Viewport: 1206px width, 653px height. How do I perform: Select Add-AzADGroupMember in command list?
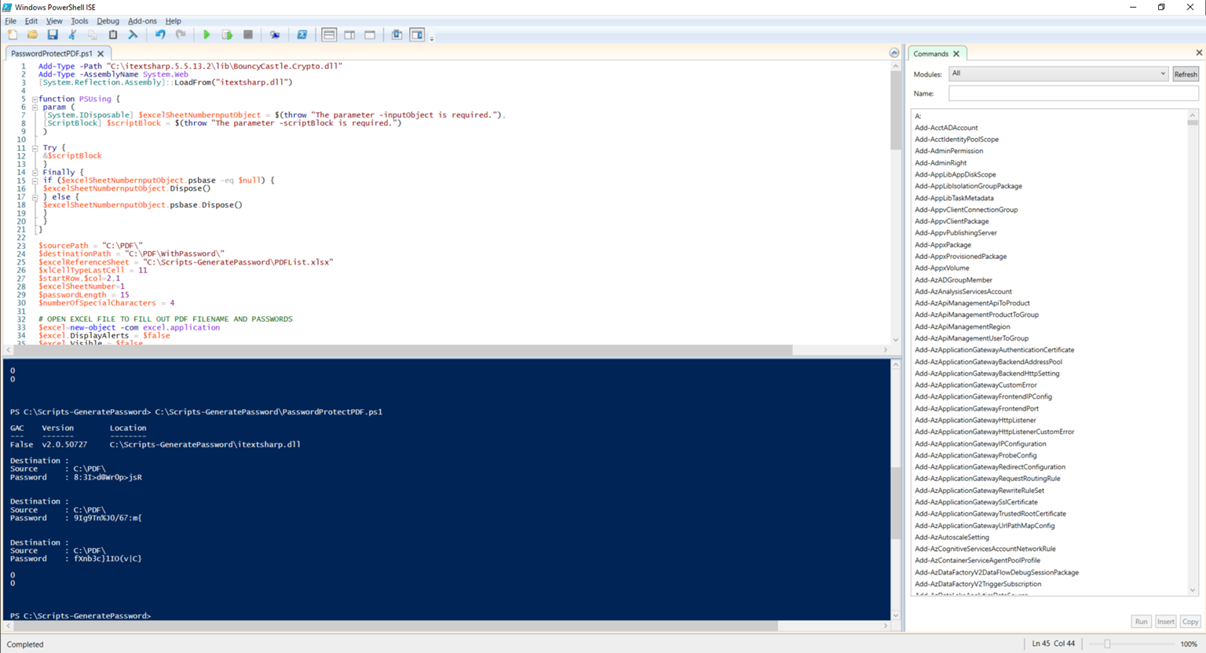[953, 280]
